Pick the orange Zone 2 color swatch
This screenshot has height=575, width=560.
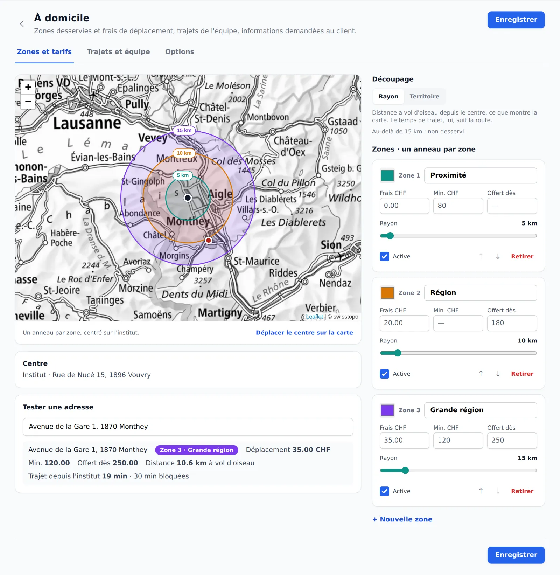point(387,293)
